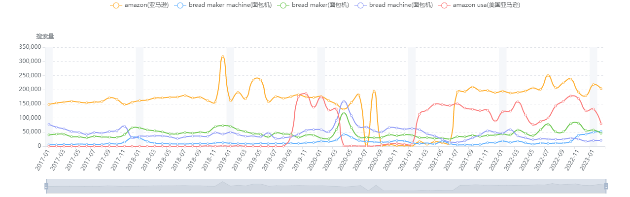The image size is (630, 197).
Task: Click the red amazon usa peak at 2019-11
Action: click(x=306, y=93)
